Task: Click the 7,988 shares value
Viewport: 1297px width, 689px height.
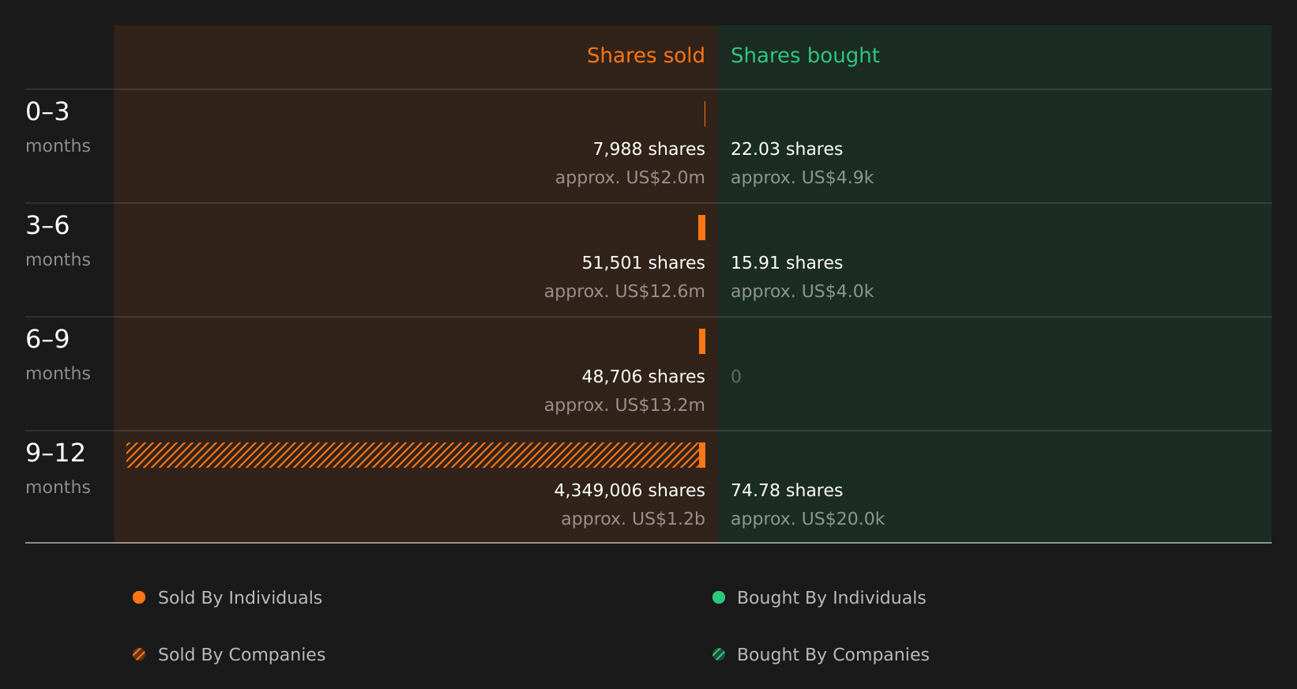Action: 648,149
